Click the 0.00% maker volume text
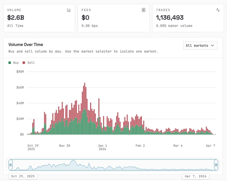 [x=174, y=26]
